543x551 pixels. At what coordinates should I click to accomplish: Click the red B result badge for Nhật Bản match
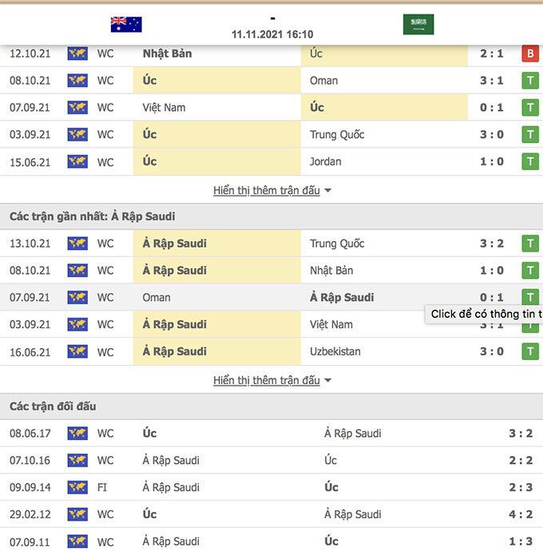pos(529,54)
